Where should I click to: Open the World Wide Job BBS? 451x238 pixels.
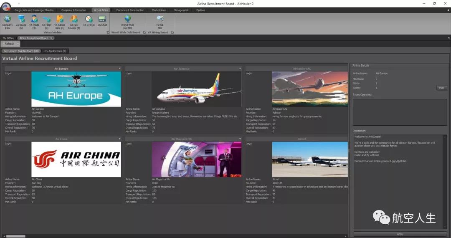(127, 22)
